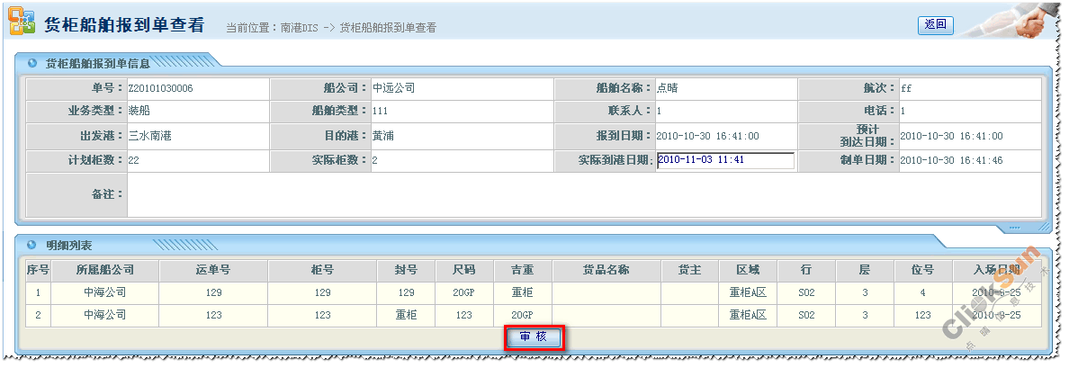
Task: Click the 序号 column header
Action: (x=38, y=271)
